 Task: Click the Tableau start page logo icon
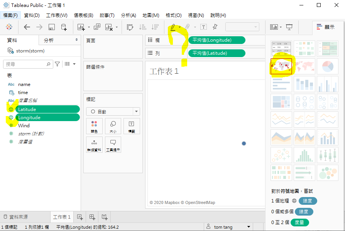click(x=9, y=27)
